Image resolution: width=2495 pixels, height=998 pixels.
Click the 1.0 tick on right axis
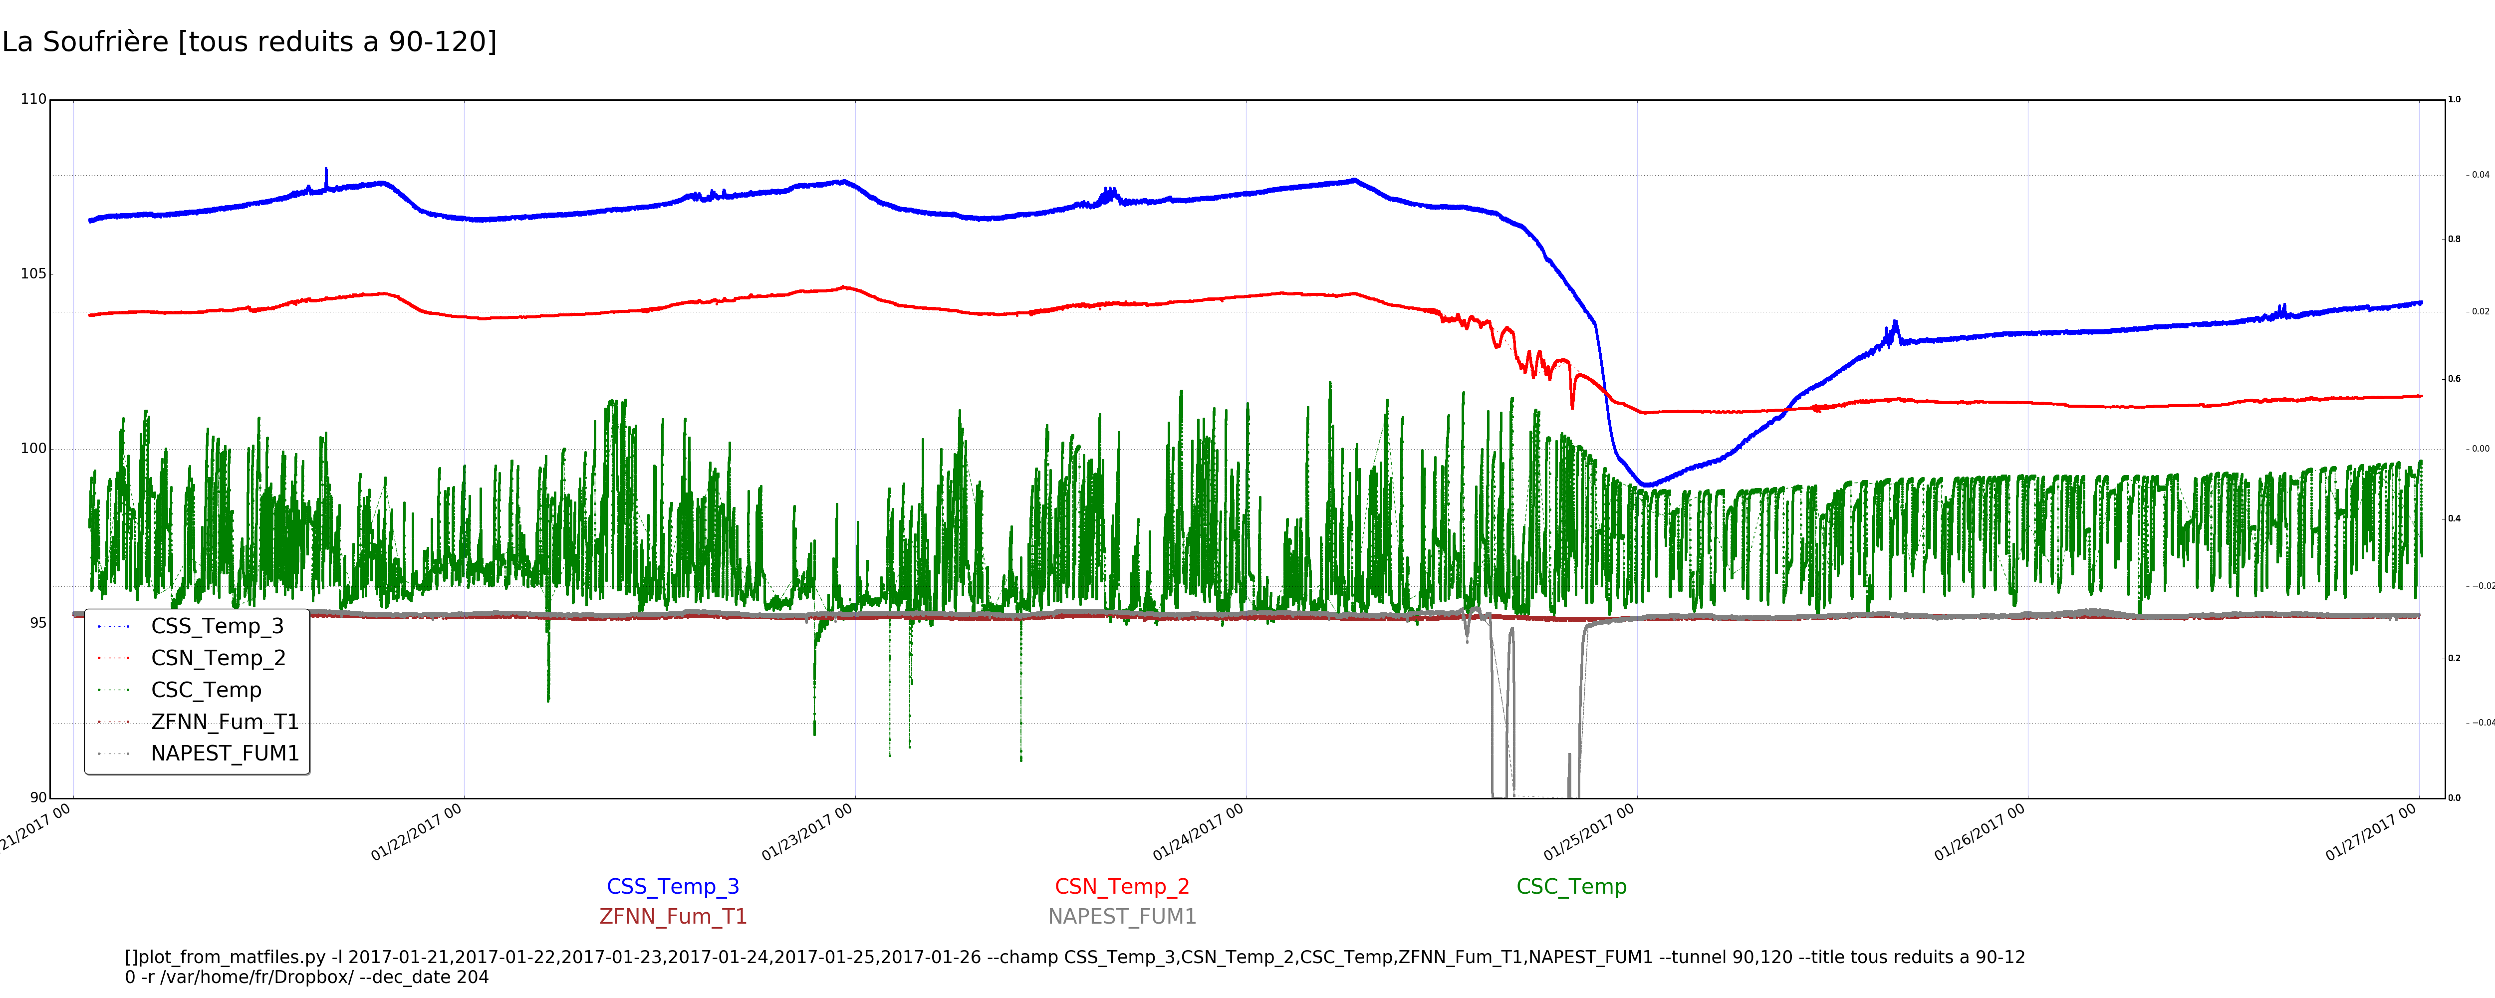[2454, 99]
